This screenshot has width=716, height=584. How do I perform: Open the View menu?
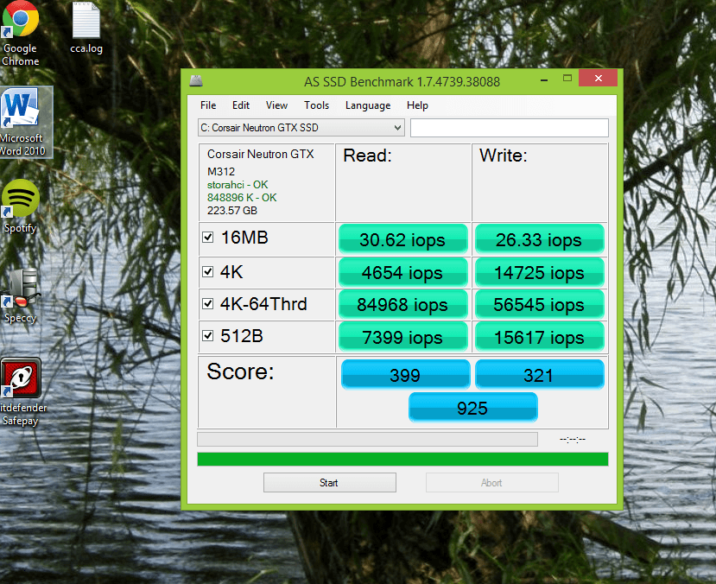pos(276,105)
